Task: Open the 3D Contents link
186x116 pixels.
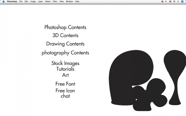Action: 65,35
